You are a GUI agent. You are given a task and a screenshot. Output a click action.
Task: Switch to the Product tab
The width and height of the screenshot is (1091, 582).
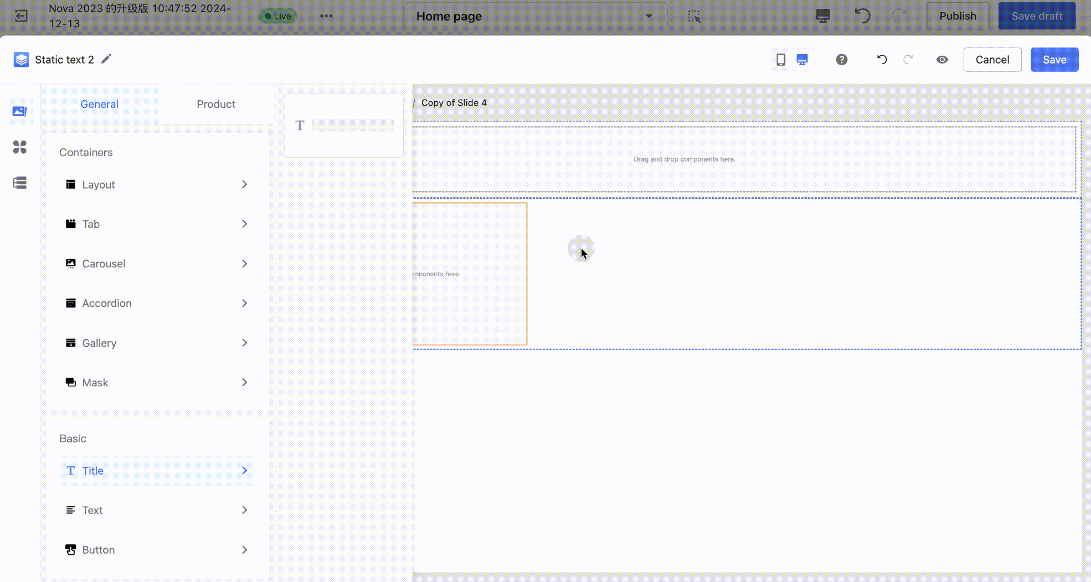coord(216,104)
